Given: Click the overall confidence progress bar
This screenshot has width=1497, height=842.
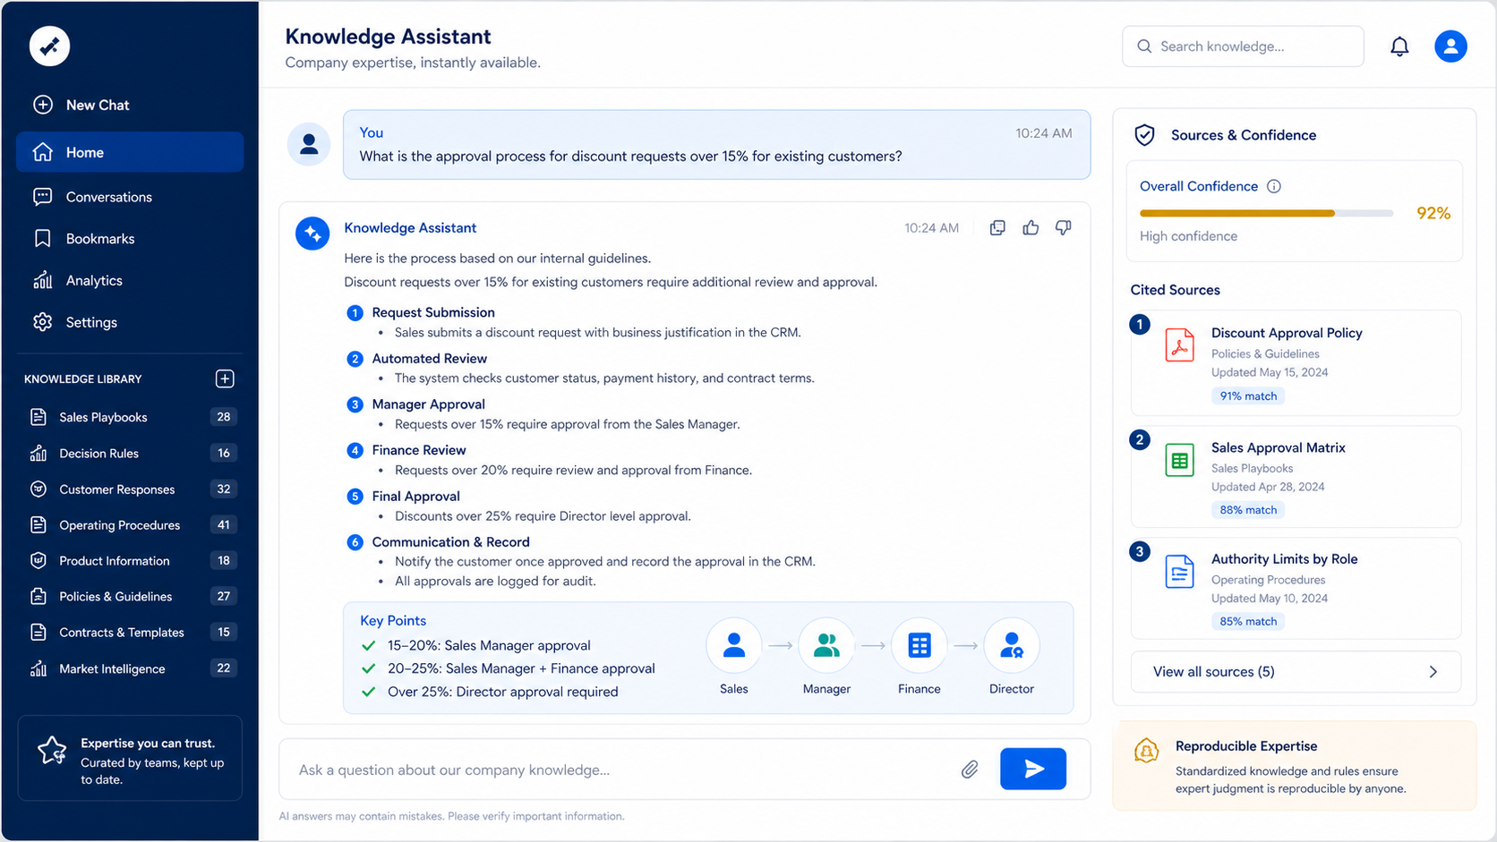Looking at the screenshot, I should click(1266, 213).
